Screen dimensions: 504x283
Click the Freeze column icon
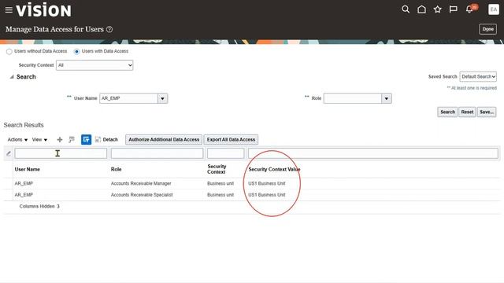[72, 140]
